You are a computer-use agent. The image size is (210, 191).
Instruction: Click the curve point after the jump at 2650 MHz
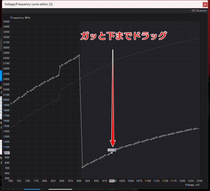[x=60, y=66]
